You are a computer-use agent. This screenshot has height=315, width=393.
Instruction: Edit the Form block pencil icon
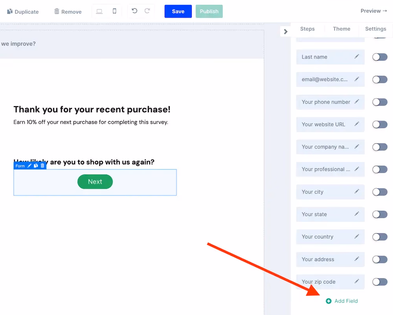[29, 166]
